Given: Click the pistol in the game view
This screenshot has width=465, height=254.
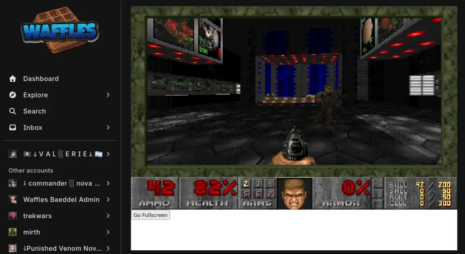Looking at the screenshot, I should pyautogui.click(x=293, y=147).
